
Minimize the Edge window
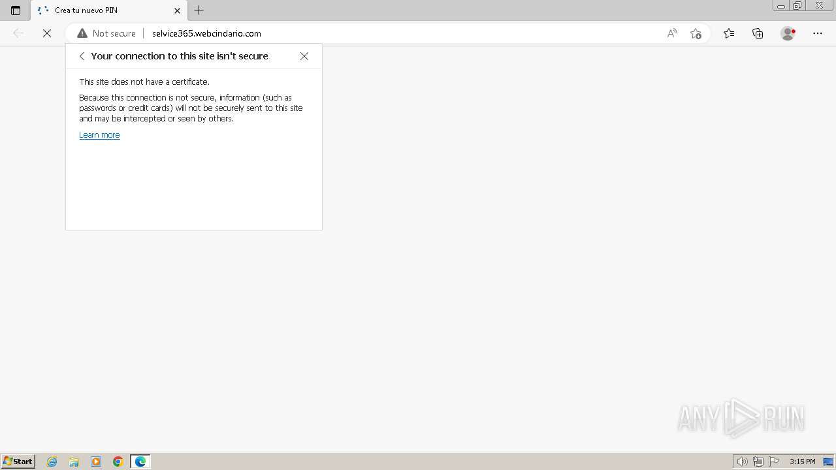[781, 6]
